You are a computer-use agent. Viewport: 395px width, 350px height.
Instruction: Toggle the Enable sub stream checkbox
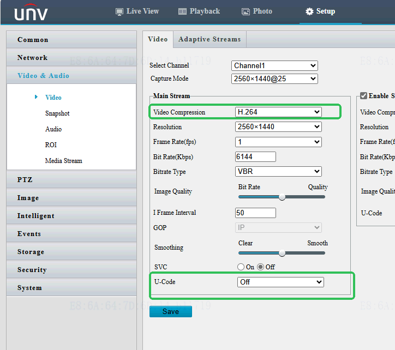pyautogui.click(x=363, y=96)
